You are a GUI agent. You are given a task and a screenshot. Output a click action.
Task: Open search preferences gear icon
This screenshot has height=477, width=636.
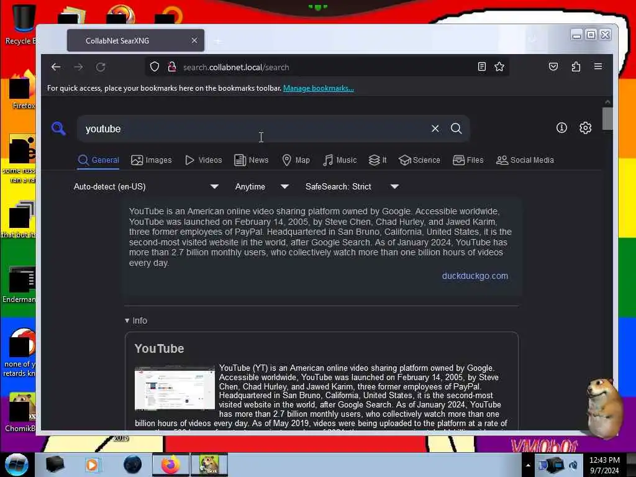pos(585,128)
